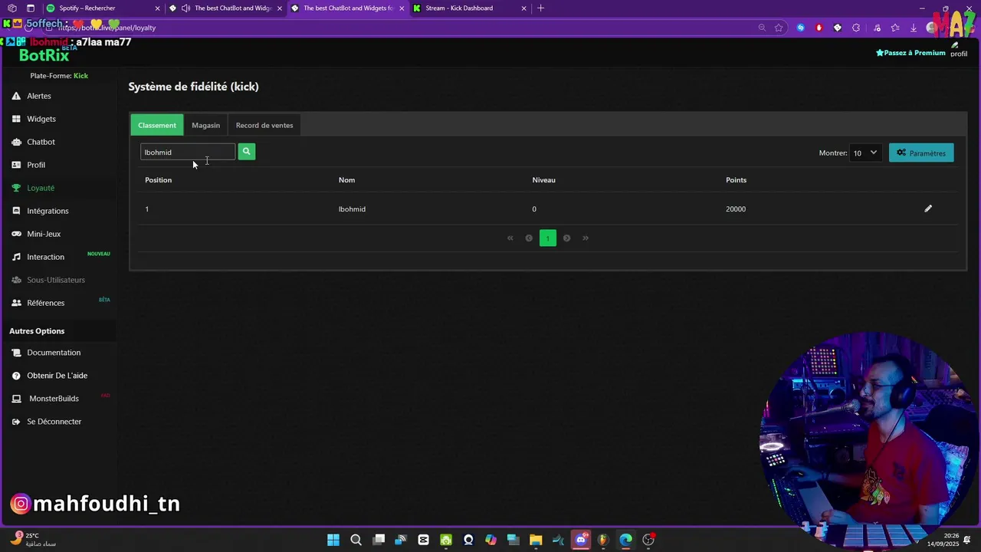This screenshot has height=552, width=981.
Task: Open Windows Start menu
Action: click(x=333, y=540)
